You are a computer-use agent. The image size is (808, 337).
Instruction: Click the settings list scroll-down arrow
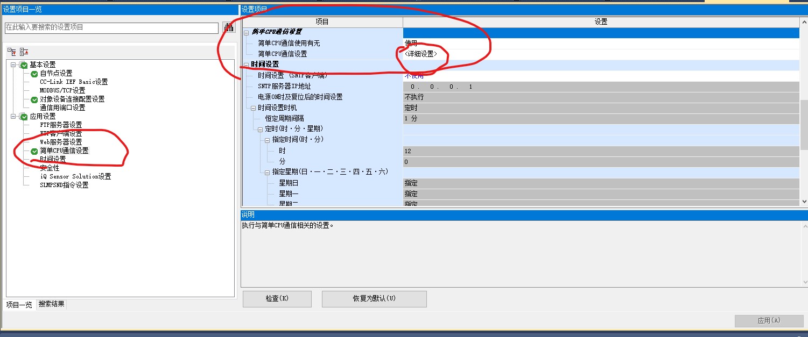point(804,201)
